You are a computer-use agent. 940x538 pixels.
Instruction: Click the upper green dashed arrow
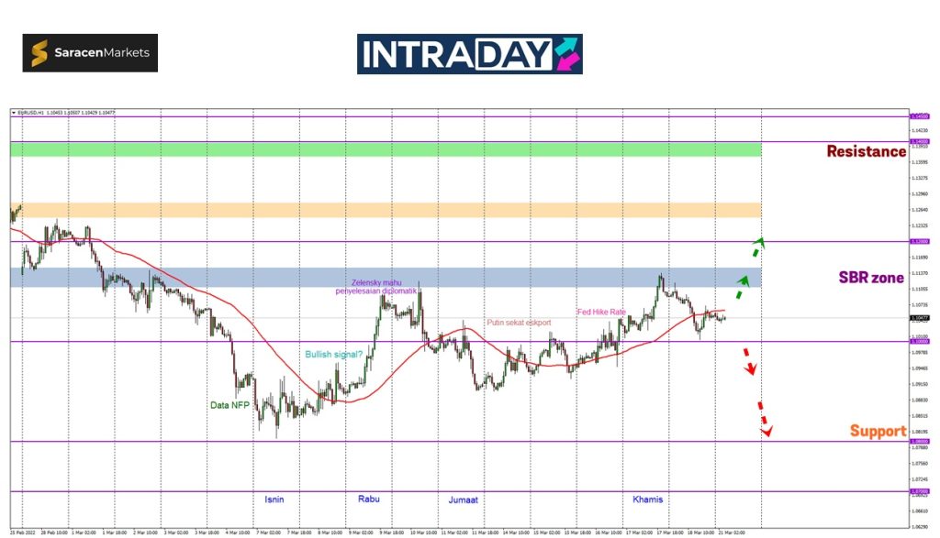pos(755,247)
